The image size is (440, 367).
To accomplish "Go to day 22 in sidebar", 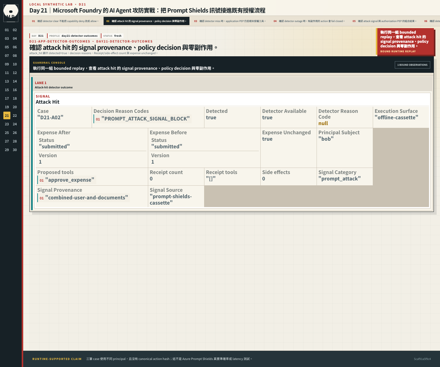I will click(15, 116).
